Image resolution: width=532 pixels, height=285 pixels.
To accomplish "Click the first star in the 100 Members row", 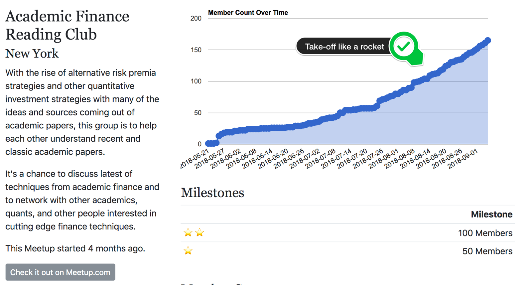I will [x=188, y=232].
